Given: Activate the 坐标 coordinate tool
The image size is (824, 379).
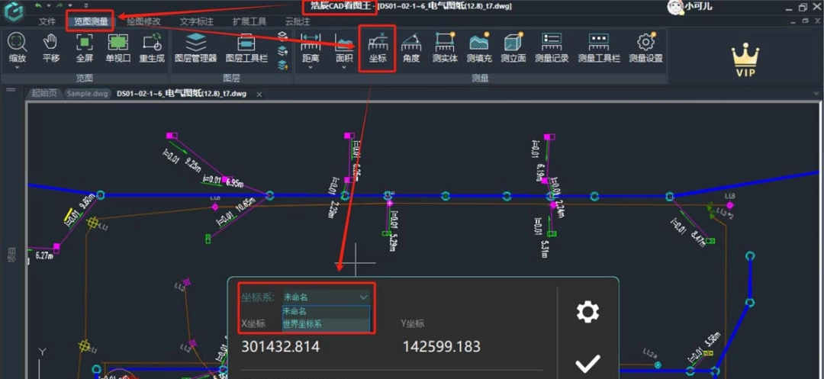Looking at the screenshot, I should [x=378, y=47].
